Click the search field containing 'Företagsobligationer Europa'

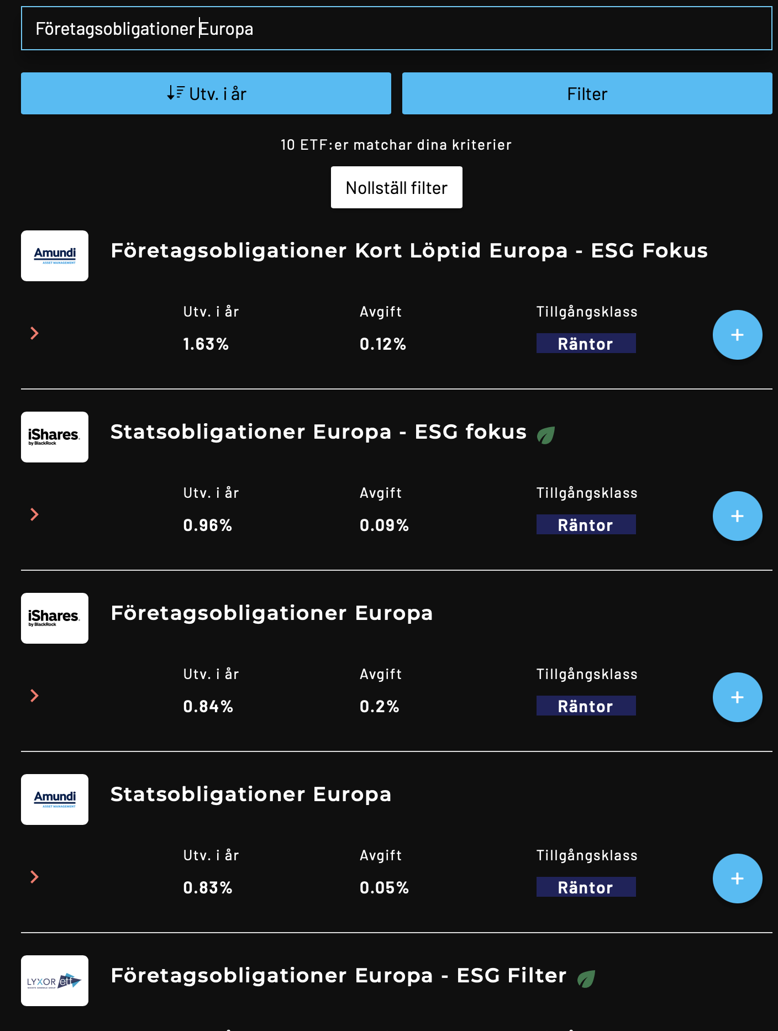396,29
